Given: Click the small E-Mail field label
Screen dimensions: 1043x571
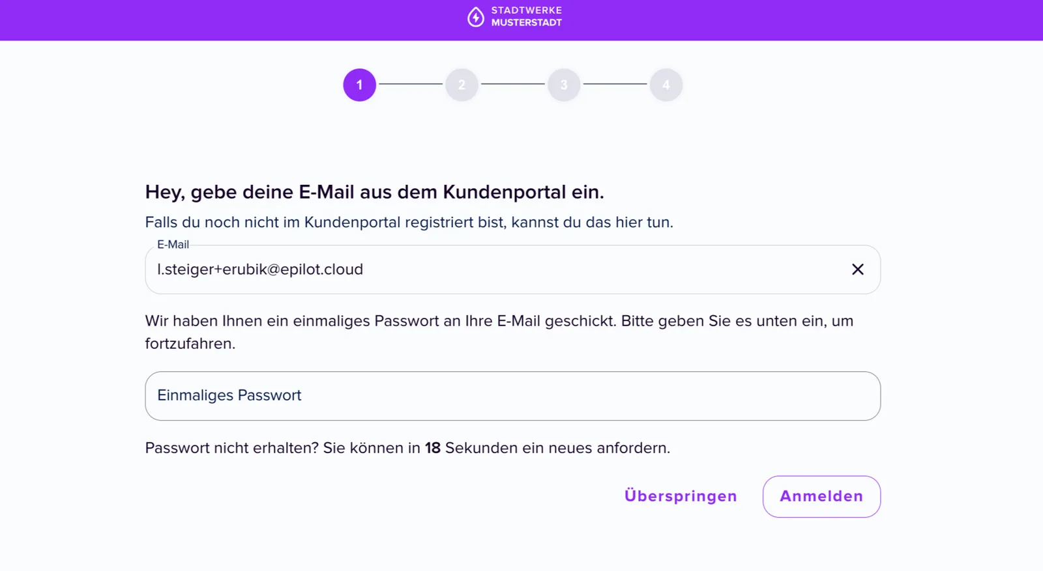Looking at the screenshot, I should pyautogui.click(x=173, y=245).
